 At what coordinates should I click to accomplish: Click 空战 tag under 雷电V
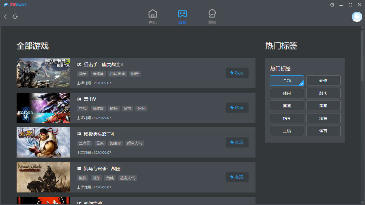point(83,109)
